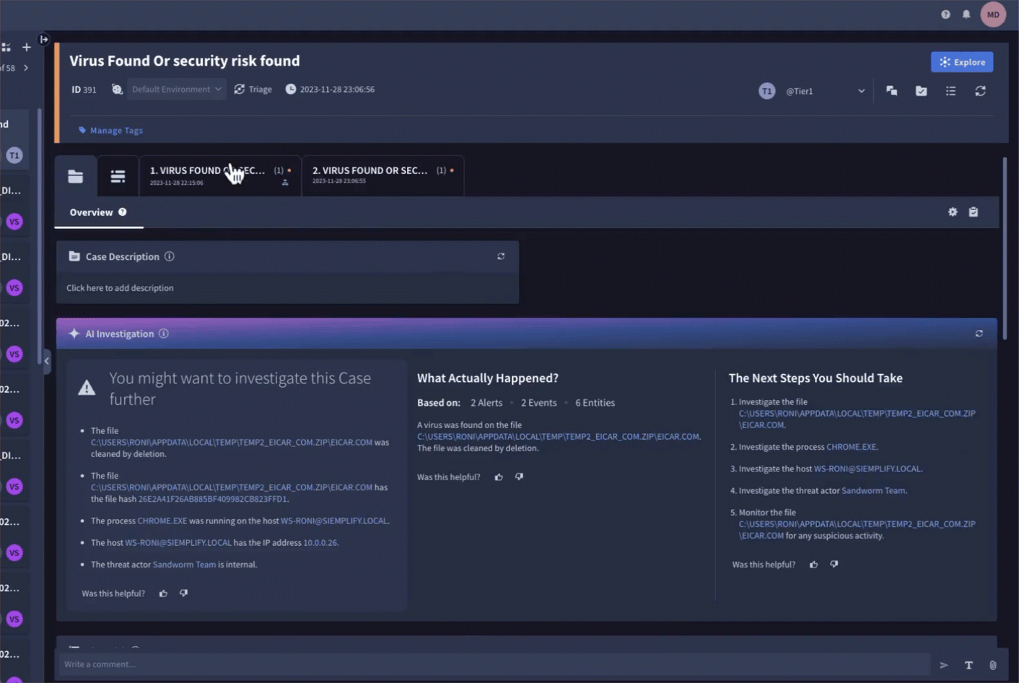
Task: Open the case chat icon
Action: (892, 91)
